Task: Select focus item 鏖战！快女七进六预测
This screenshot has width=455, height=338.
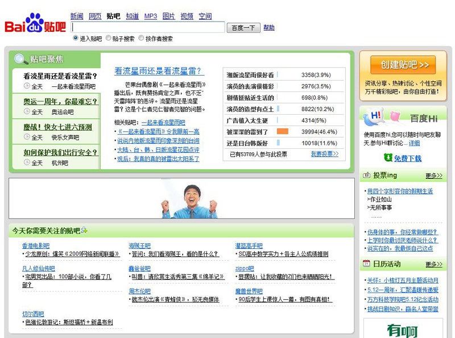Action: click(x=58, y=127)
